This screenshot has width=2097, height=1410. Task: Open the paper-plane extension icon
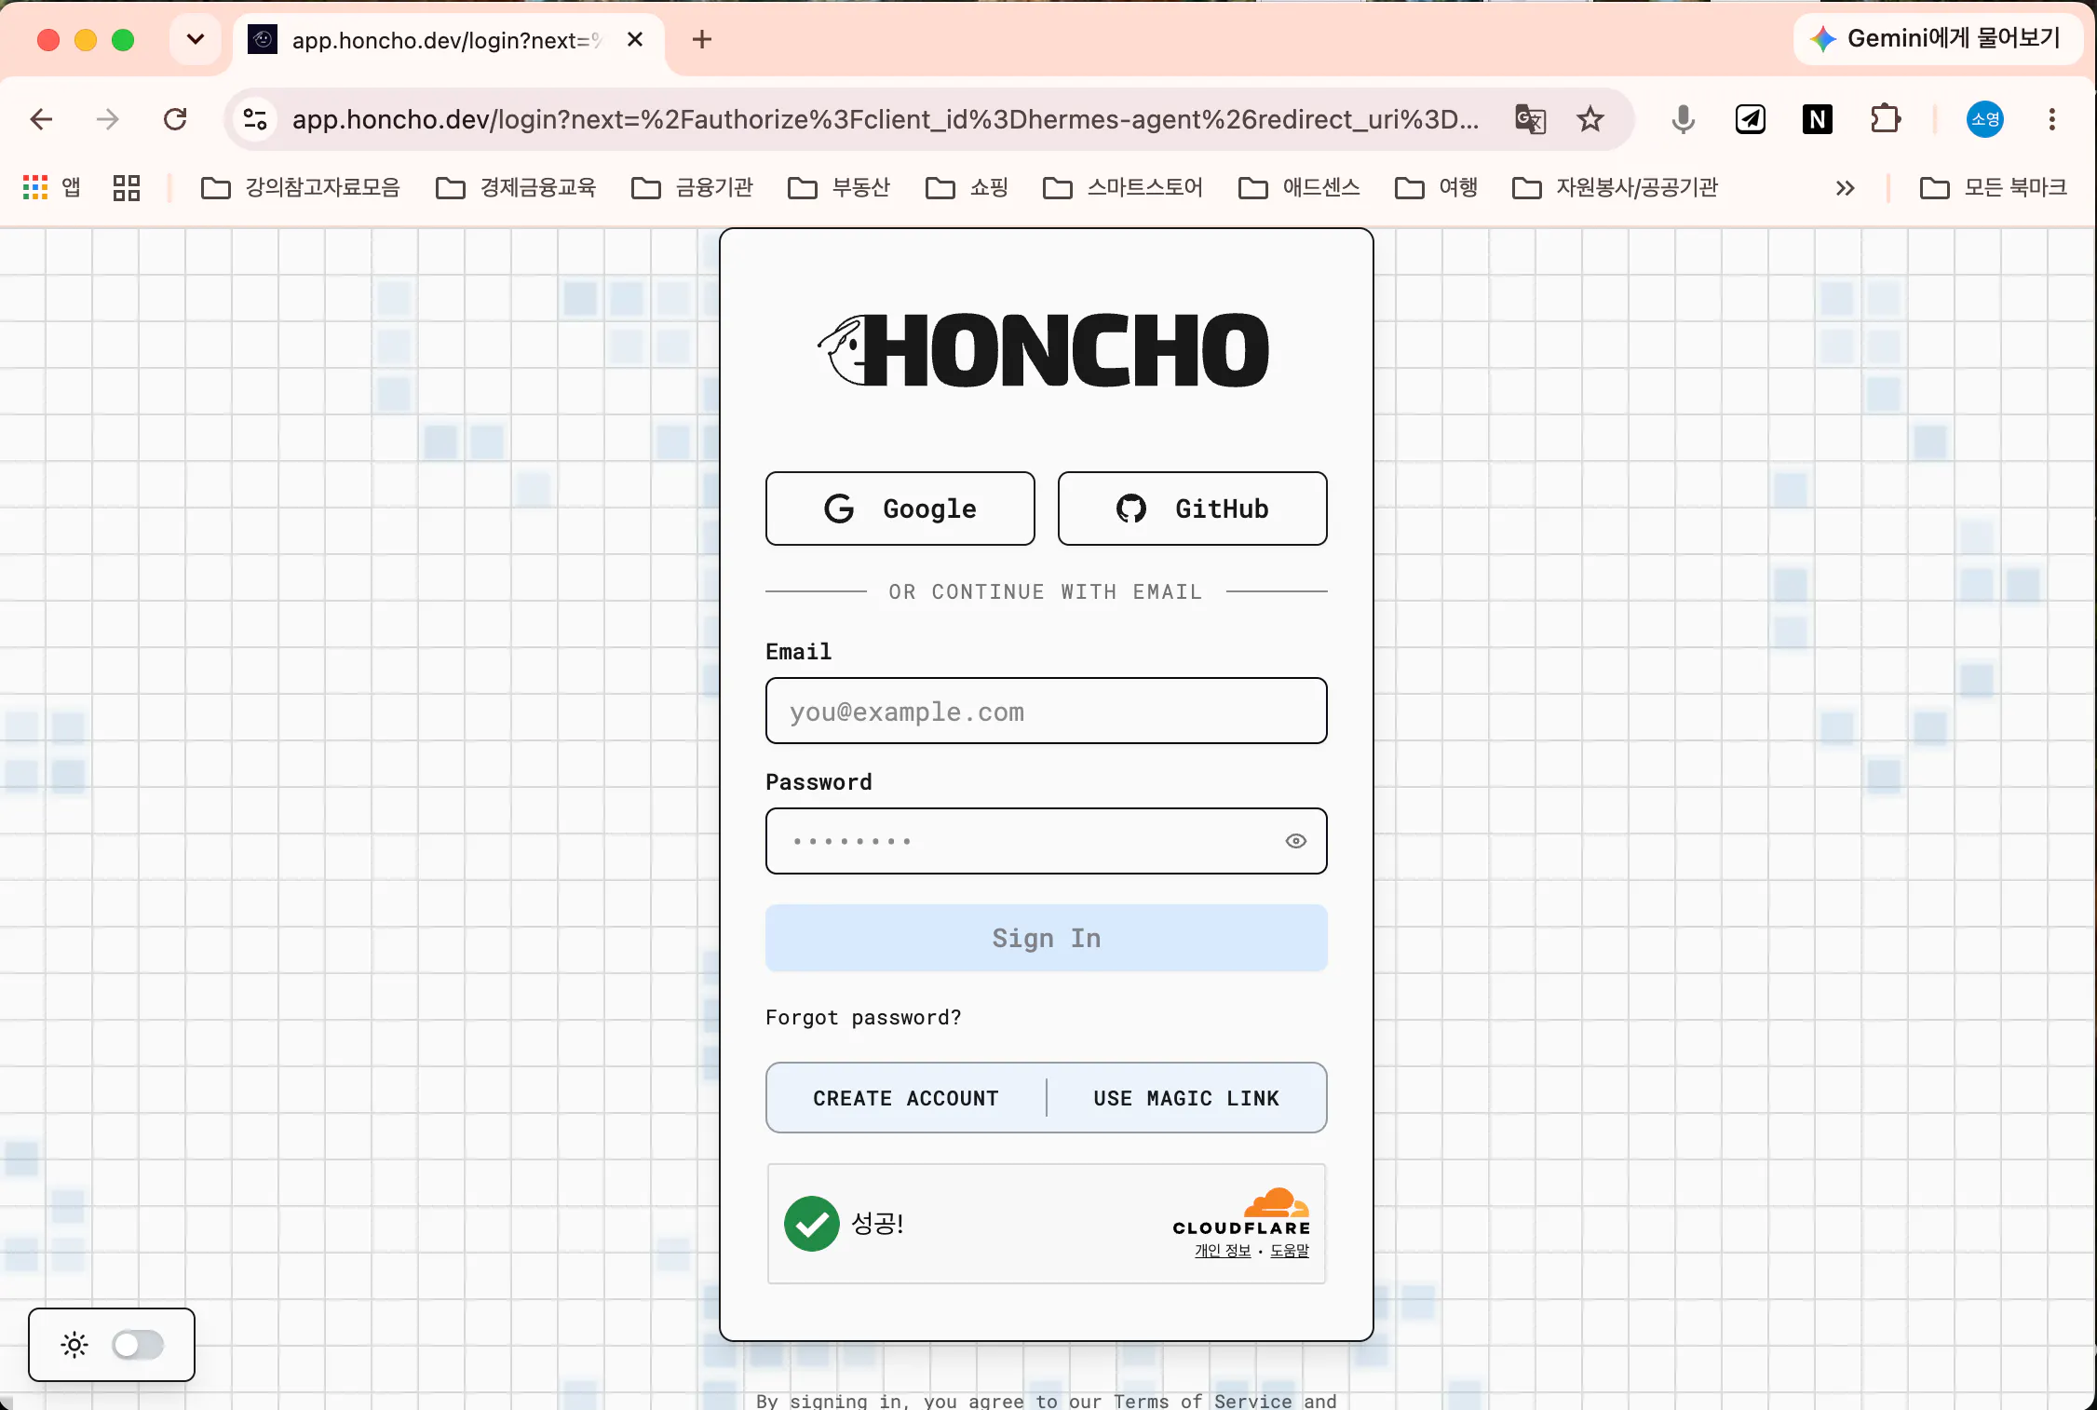click(1751, 119)
